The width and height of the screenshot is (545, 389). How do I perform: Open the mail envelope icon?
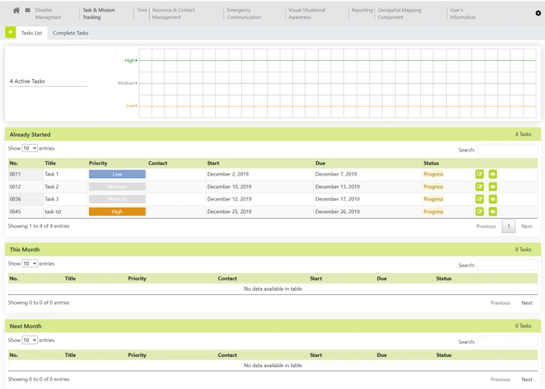coord(28,10)
